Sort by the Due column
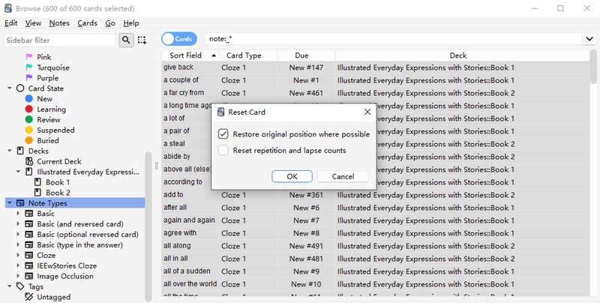 (x=306, y=55)
